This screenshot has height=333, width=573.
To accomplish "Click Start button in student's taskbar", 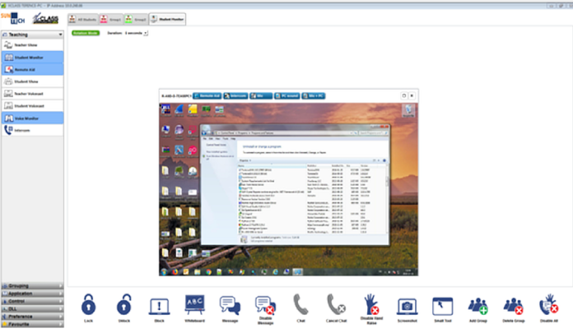I will tap(164, 271).
